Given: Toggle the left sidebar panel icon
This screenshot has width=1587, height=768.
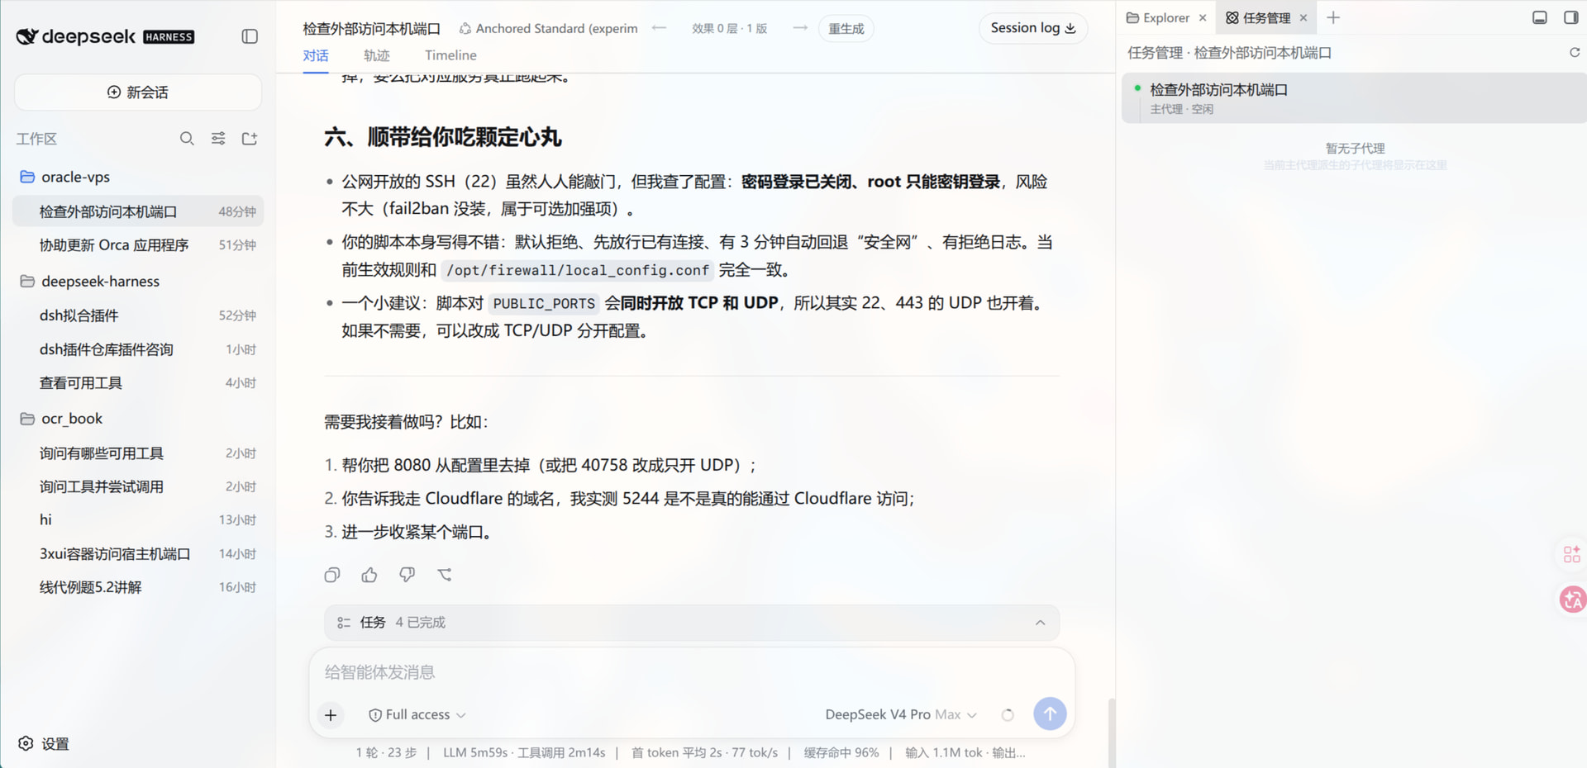Looking at the screenshot, I should click(250, 36).
